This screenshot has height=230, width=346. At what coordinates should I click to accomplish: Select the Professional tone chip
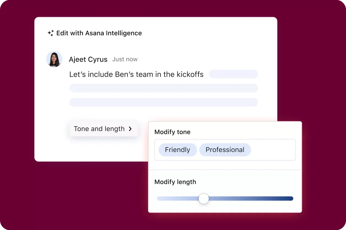pos(225,150)
